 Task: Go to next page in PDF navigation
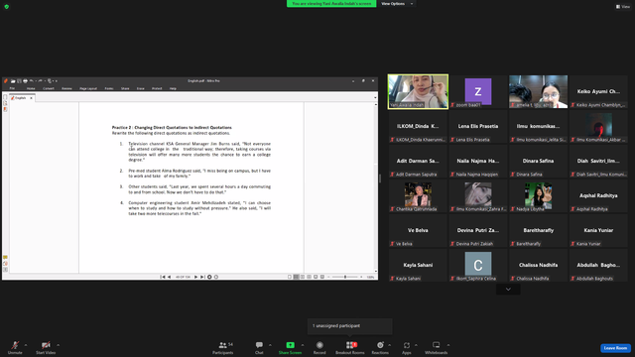(196, 277)
